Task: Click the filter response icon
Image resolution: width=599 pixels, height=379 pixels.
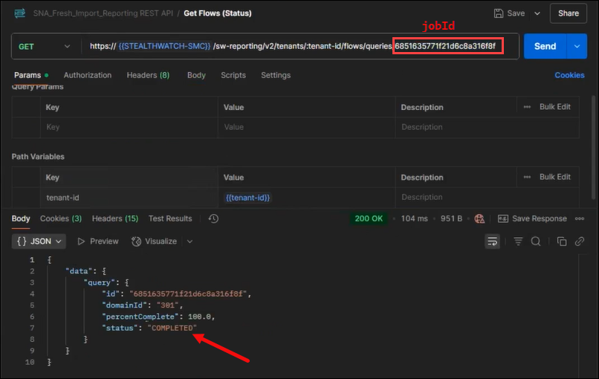Action: pos(519,242)
